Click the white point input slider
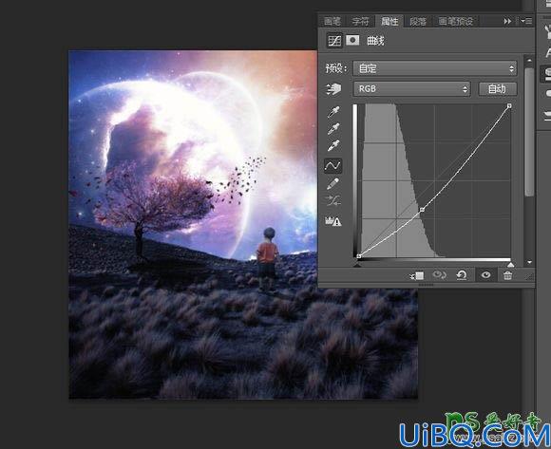Image resolution: width=551 pixels, height=449 pixels. [x=510, y=264]
